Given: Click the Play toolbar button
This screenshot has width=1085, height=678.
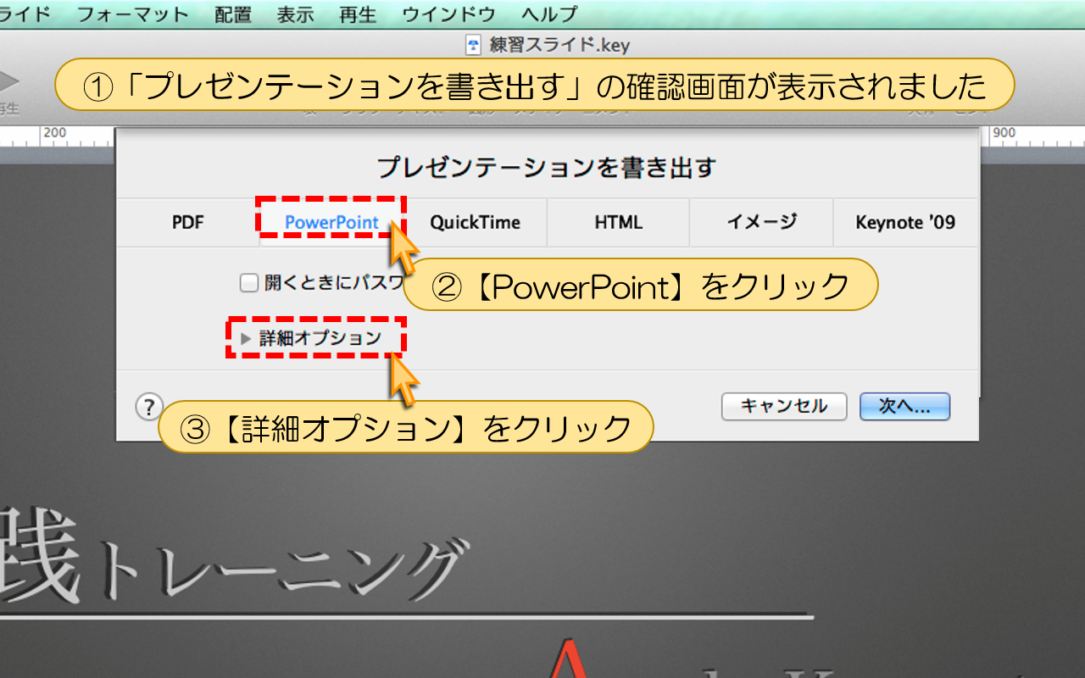Looking at the screenshot, I should coord(8,81).
